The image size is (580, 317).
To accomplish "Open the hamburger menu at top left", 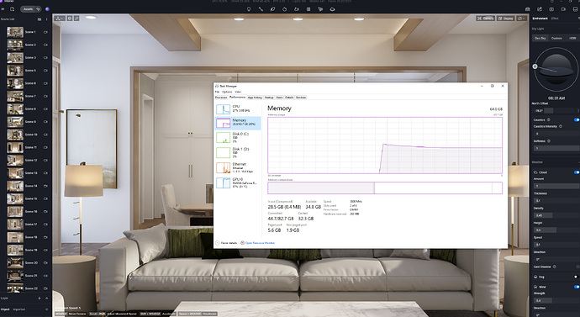I will click(3, 9).
